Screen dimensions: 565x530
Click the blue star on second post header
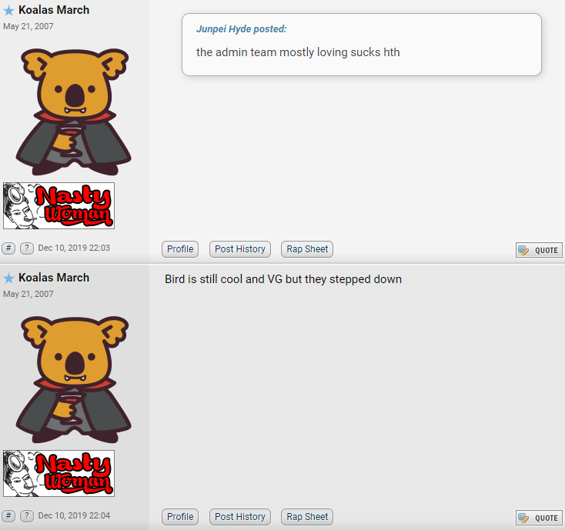(x=8, y=278)
